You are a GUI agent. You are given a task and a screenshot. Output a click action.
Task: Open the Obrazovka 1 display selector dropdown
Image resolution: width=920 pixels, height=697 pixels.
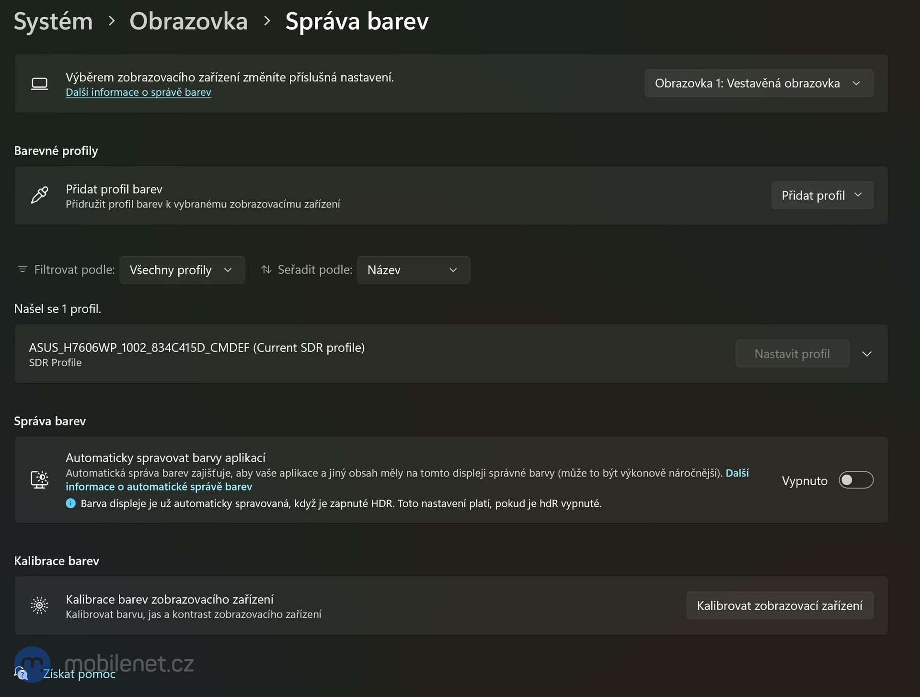[x=759, y=83]
